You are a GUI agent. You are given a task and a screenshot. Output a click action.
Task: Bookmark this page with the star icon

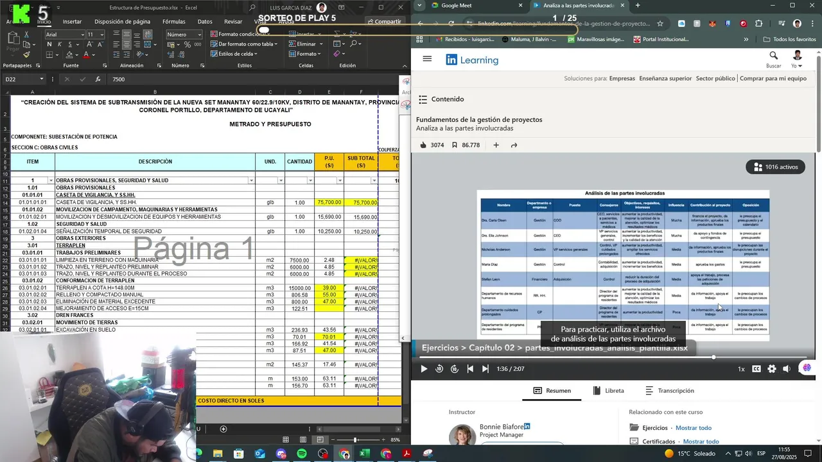(x=660, y=24)
